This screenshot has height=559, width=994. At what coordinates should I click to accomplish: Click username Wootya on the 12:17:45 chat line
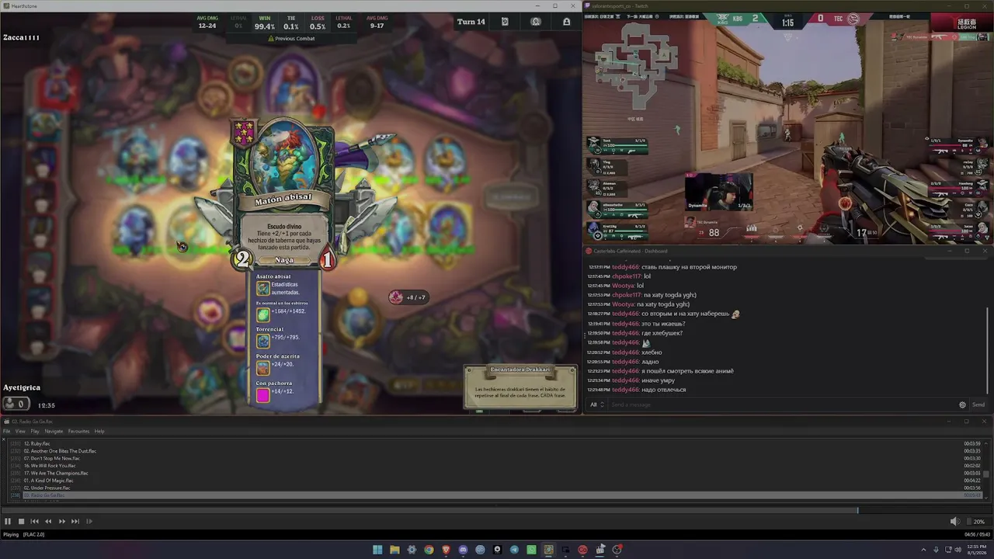tap(623, 286)
